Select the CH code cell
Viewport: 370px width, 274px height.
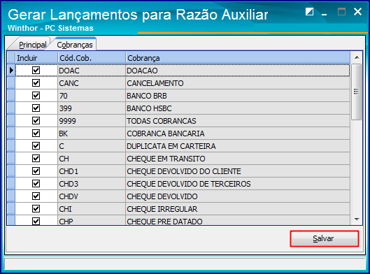[92, 159]
